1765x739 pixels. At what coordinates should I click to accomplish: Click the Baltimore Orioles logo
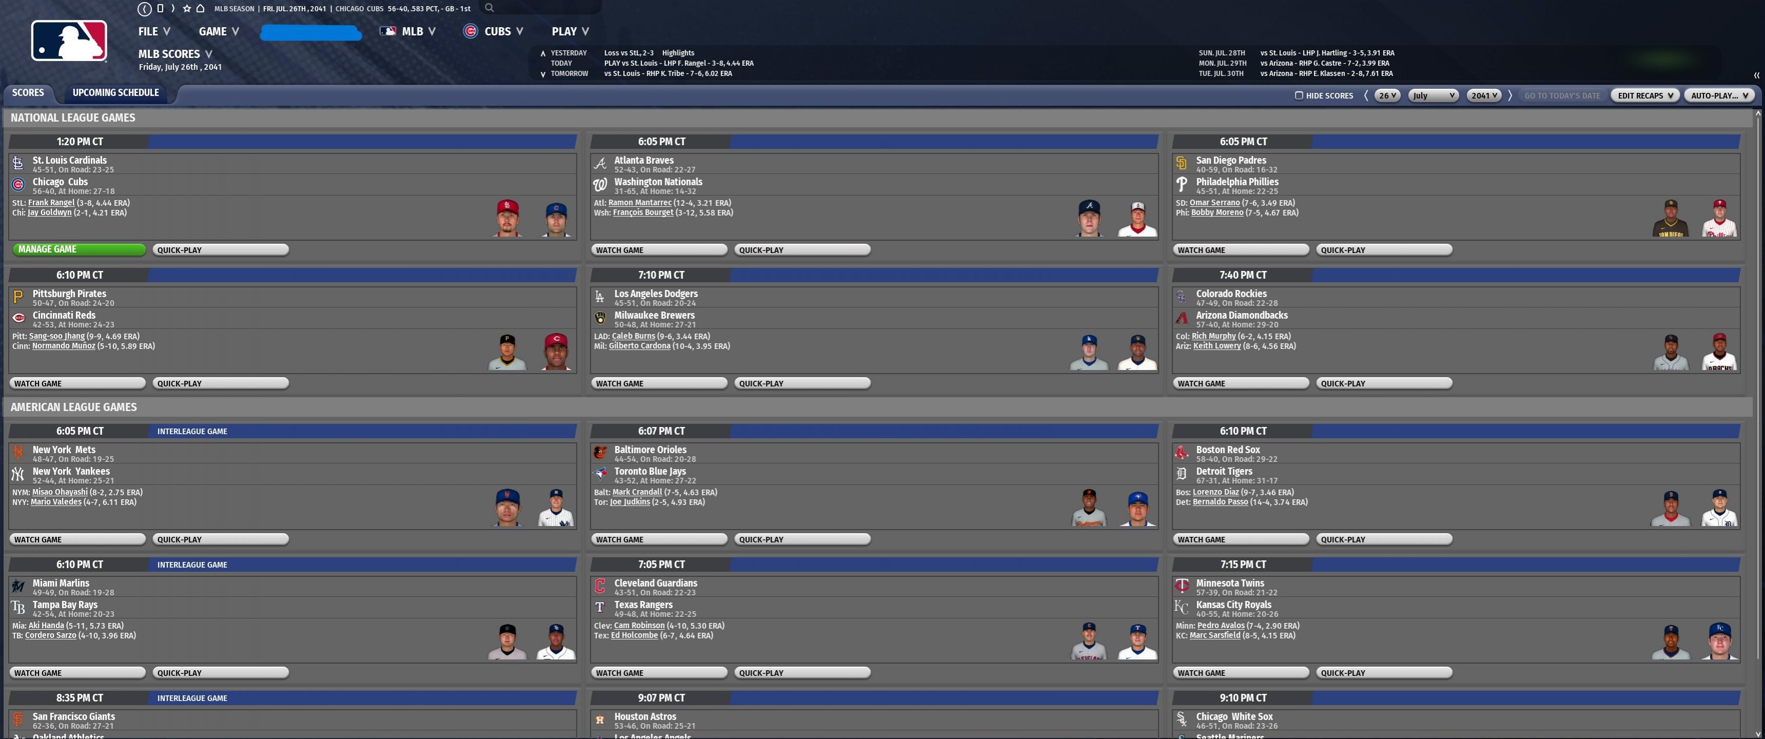(600, 453)
